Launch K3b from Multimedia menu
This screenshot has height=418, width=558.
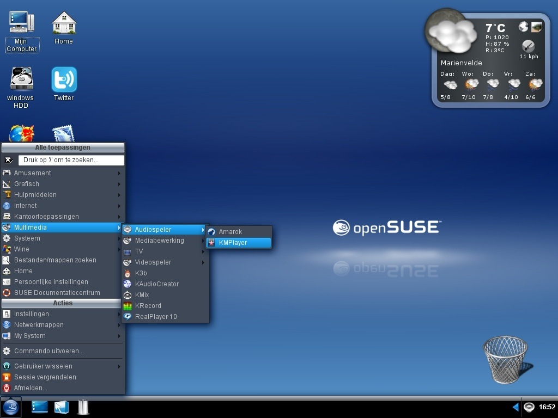(x=165, y=273)
